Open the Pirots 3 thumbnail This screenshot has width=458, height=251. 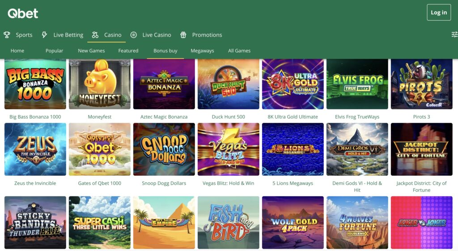(x=421, y=84)
